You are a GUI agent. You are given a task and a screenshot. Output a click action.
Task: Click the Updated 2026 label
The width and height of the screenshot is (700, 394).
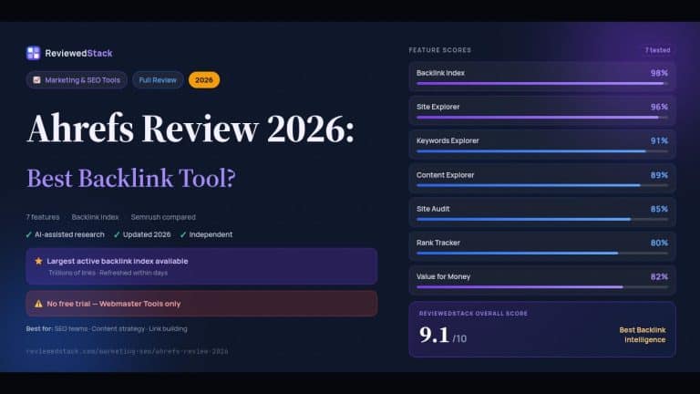click(x=147, y=234)
